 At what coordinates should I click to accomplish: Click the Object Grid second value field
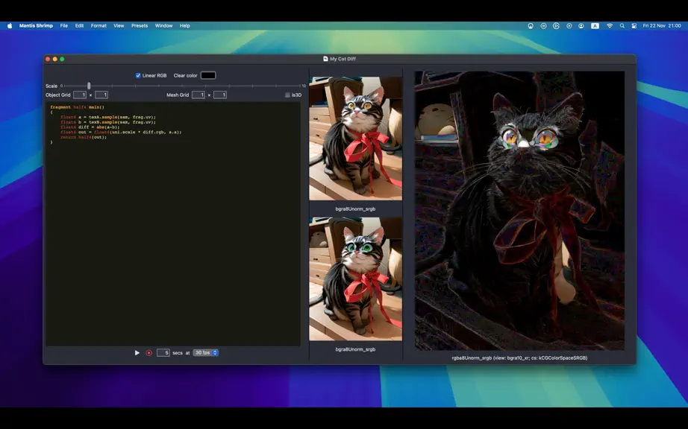click(101, 95)
